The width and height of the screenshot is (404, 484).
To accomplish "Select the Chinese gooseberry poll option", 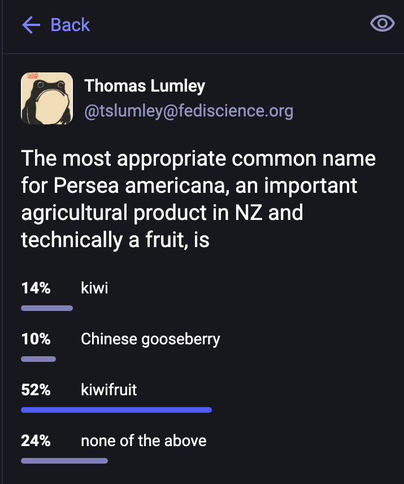I will click(x=150, y=339).
